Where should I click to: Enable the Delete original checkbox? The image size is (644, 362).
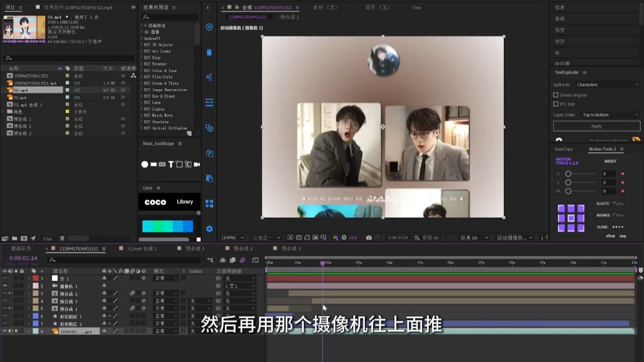(556, 95)
